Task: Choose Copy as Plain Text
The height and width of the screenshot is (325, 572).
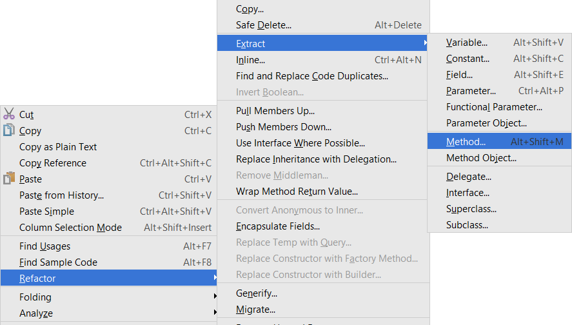Action: pyautogui.click(x=58, y=147)
